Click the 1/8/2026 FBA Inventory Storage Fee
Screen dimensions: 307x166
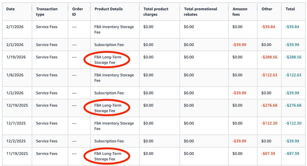tap(114, 78)
